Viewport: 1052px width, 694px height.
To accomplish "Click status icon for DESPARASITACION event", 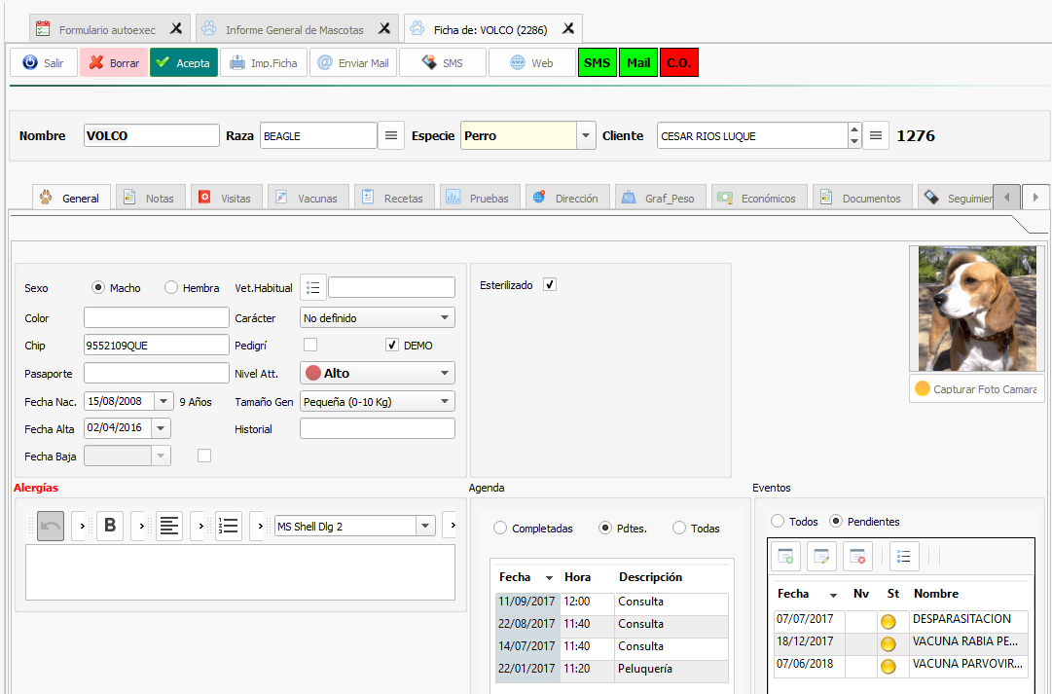I will pyautogui.click(x=889, y=622).
